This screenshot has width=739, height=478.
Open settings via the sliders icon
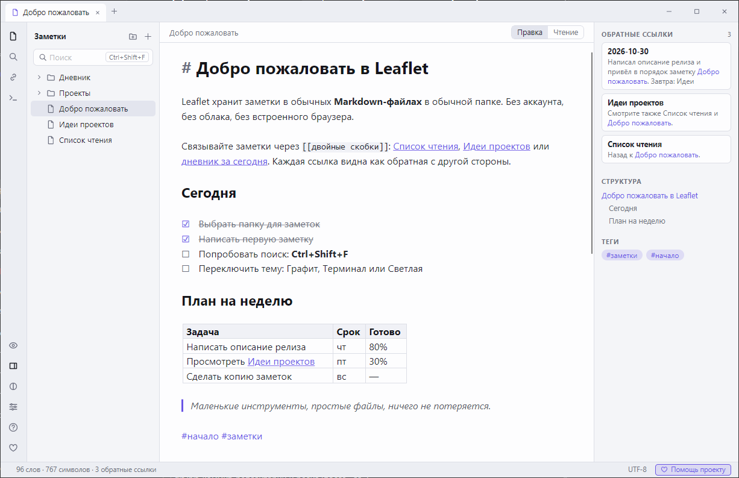click(x=13, y=407)
